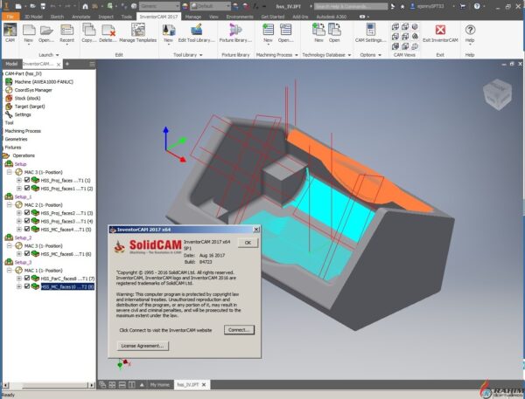525x399 pixels.
Task: Collapse MAC 3 under the first Setup
Action: (x=10, y=172)
